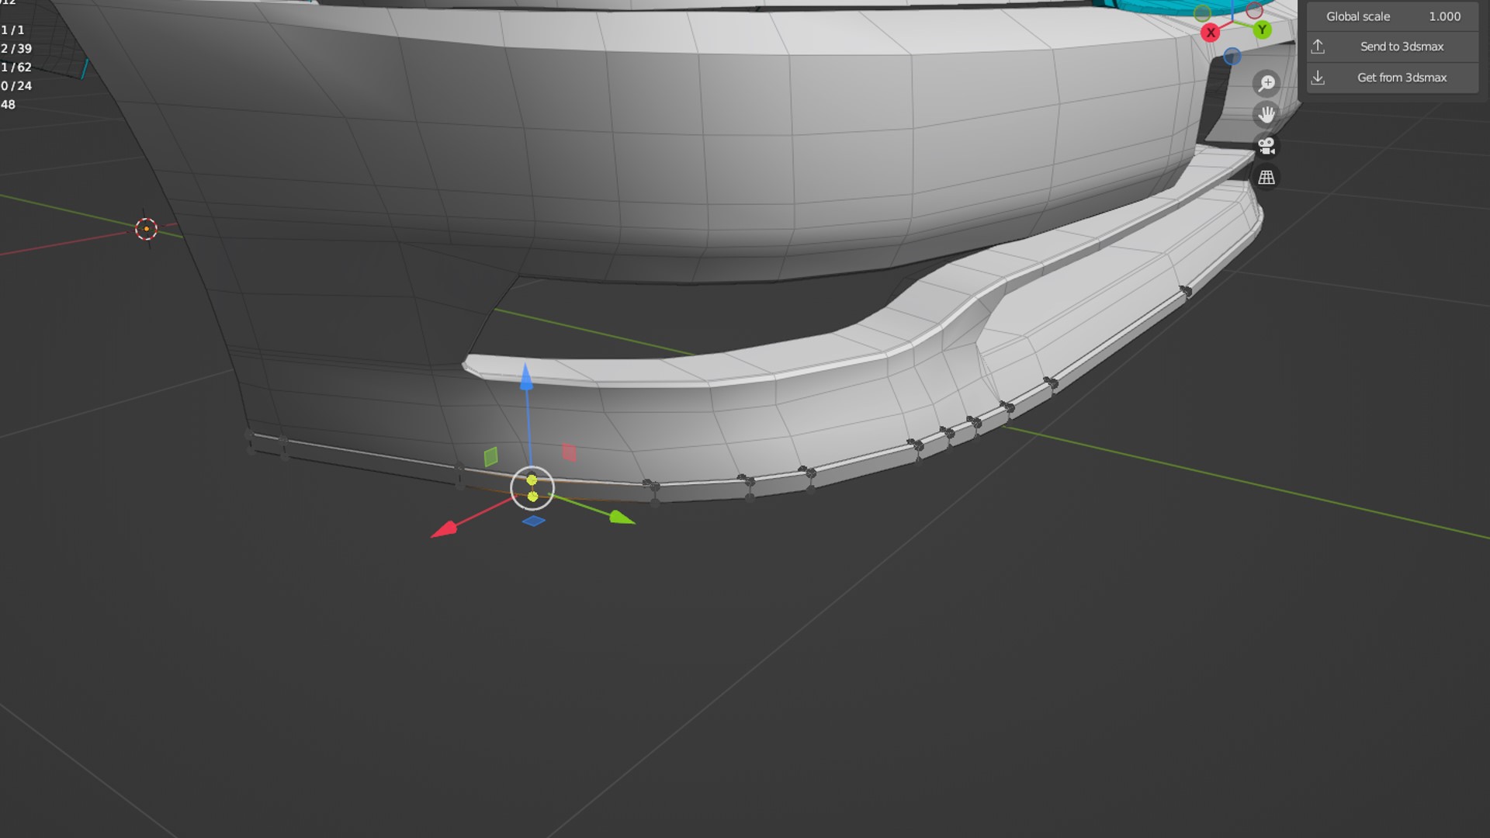This screenshot has width=1490, height=838.
Task: Click the pan view hand icon
Action: click(1266, 115)
